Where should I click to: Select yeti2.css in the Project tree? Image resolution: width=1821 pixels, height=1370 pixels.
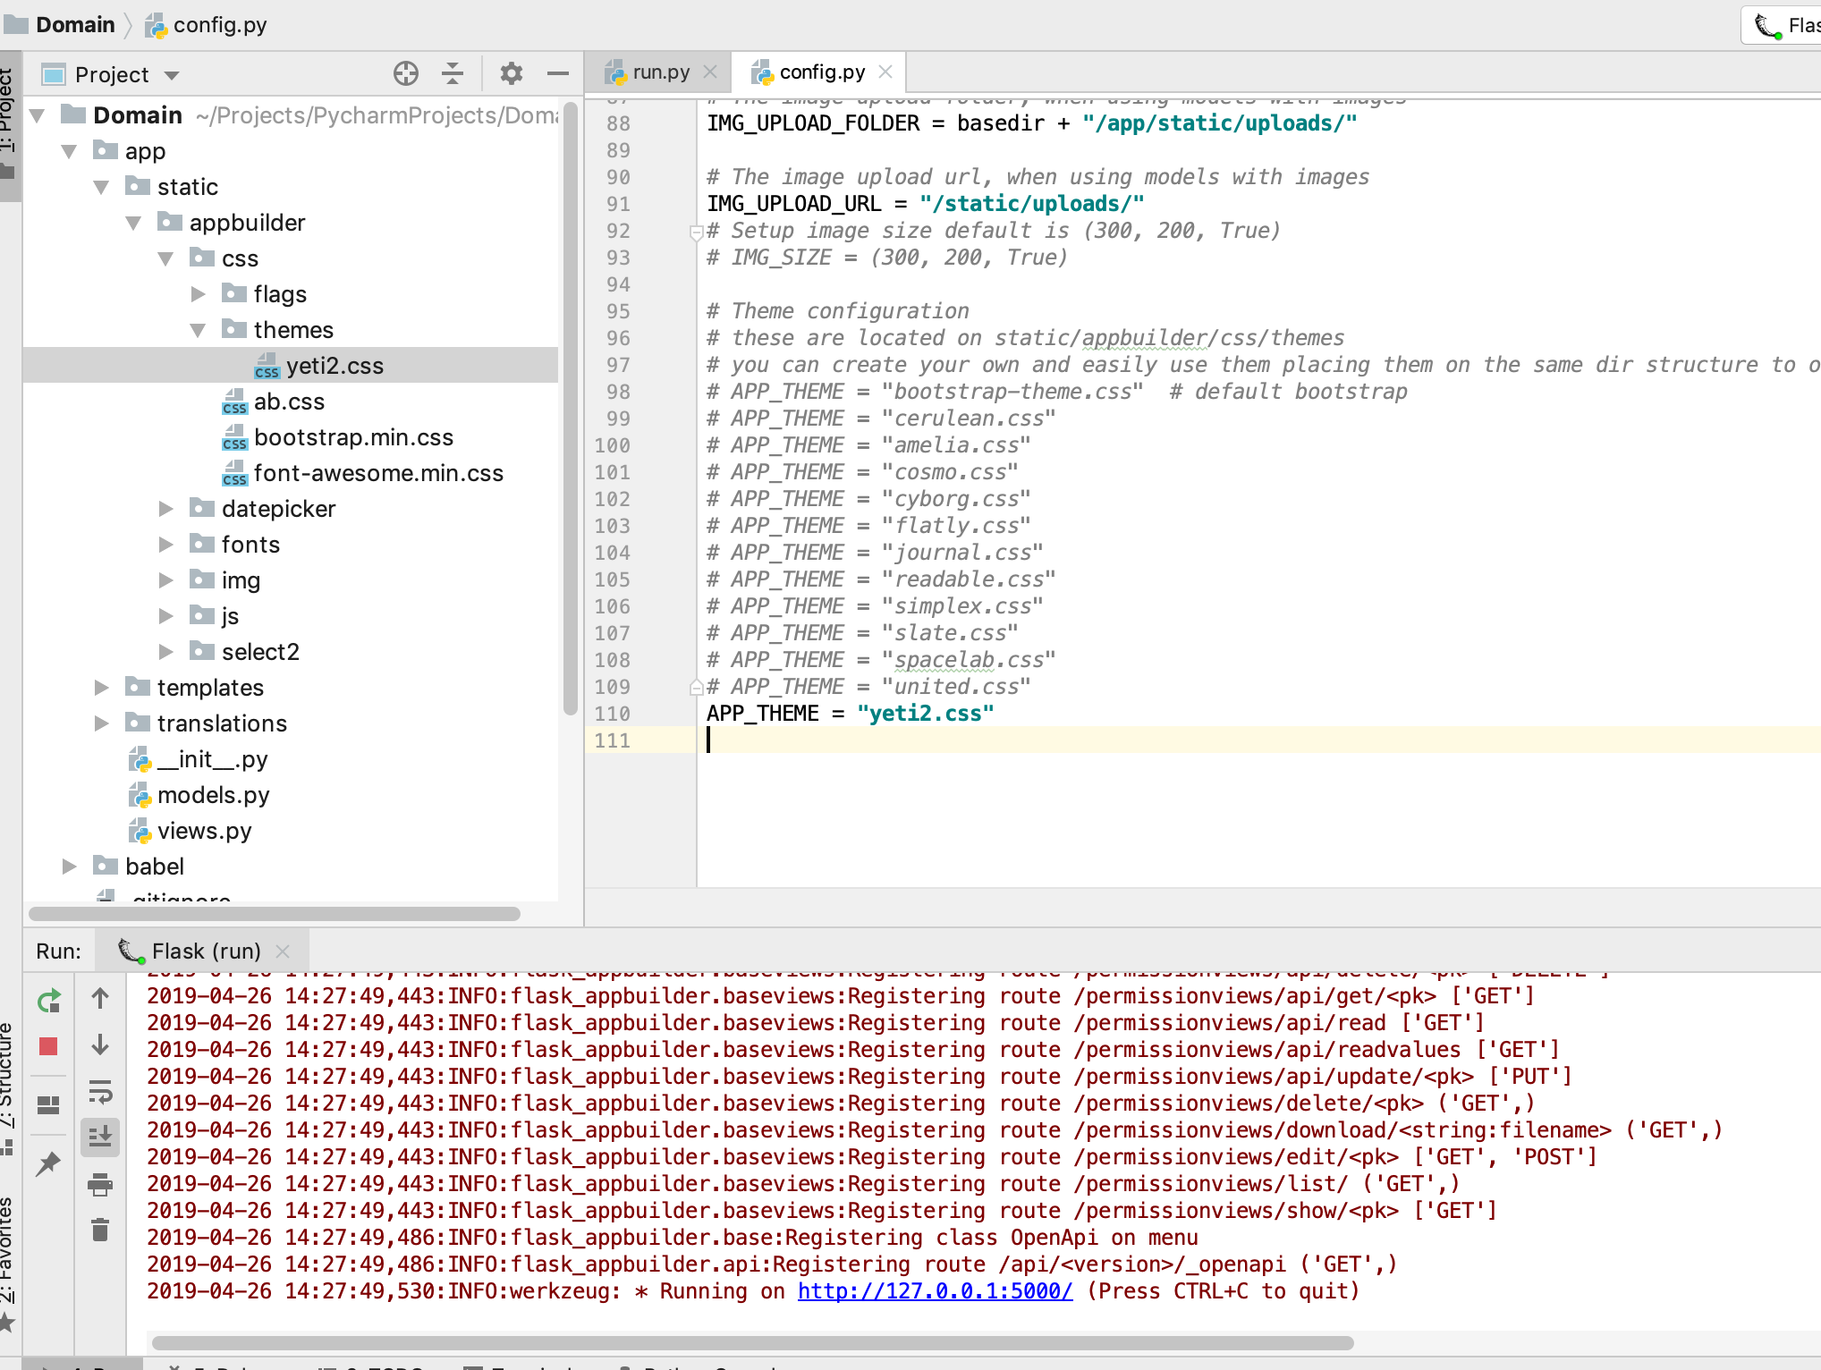tap(335, 365)
